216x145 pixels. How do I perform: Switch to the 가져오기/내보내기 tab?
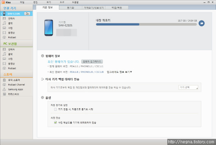(94, 8)
